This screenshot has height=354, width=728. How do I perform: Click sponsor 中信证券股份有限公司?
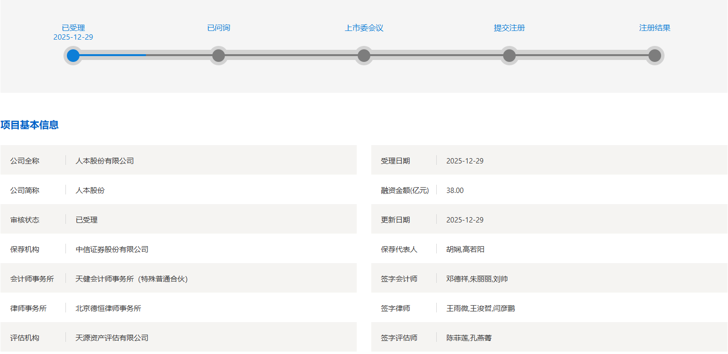pyautogui.click(x=112, y=249)
